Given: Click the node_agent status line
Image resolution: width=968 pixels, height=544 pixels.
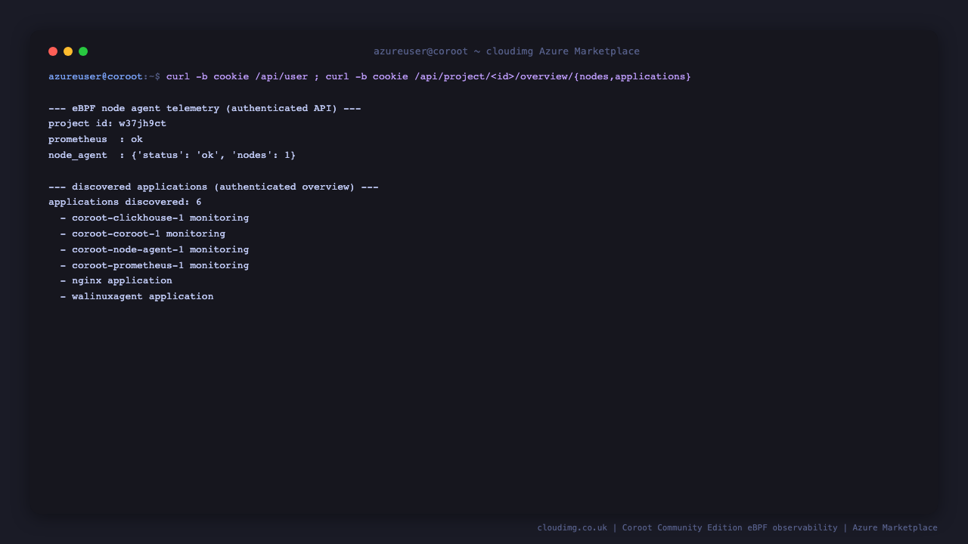Looking at the screenshot, I should tap(172, 156).
